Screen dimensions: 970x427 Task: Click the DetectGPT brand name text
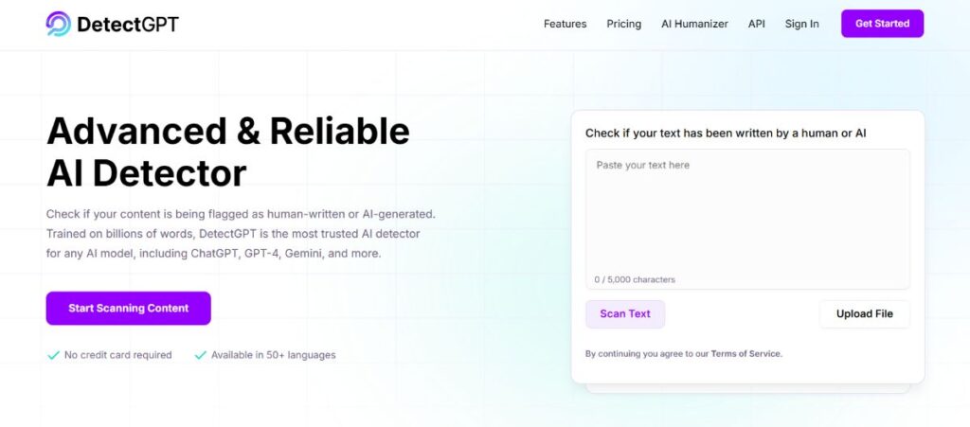128,24
